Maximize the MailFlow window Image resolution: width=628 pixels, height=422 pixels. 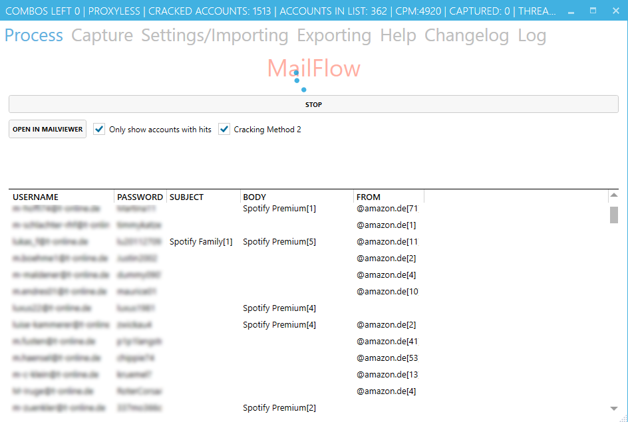coord(593,11)
